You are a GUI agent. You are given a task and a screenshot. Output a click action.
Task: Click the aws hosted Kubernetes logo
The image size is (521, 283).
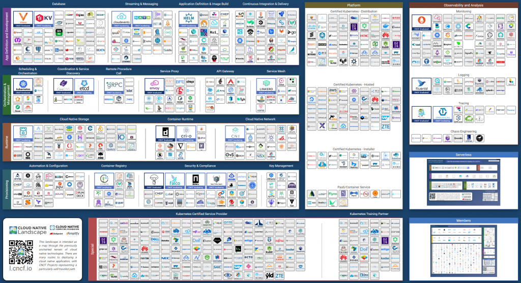pos(333,91)
